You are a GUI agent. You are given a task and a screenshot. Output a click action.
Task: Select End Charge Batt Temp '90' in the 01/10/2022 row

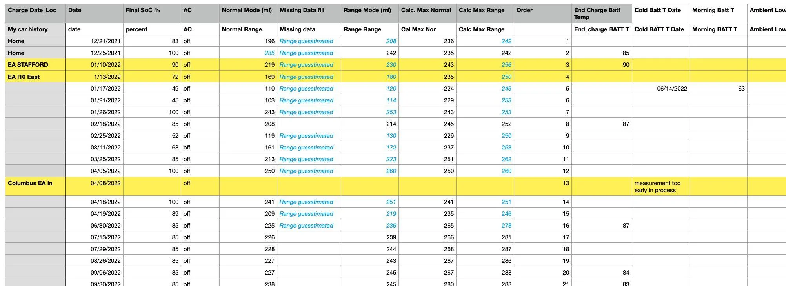pos(602,65)
